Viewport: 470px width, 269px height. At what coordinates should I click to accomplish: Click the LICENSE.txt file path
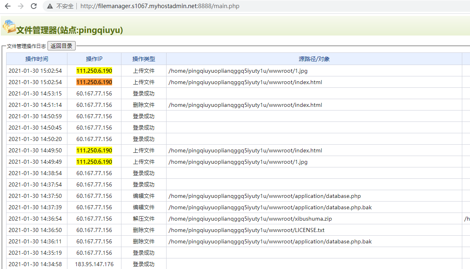click(246, 230)
